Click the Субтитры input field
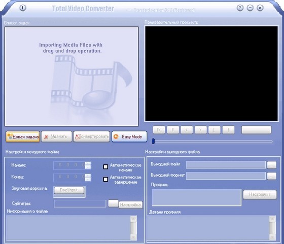Viewport: 284px width, 244px height. coord(80,203)
